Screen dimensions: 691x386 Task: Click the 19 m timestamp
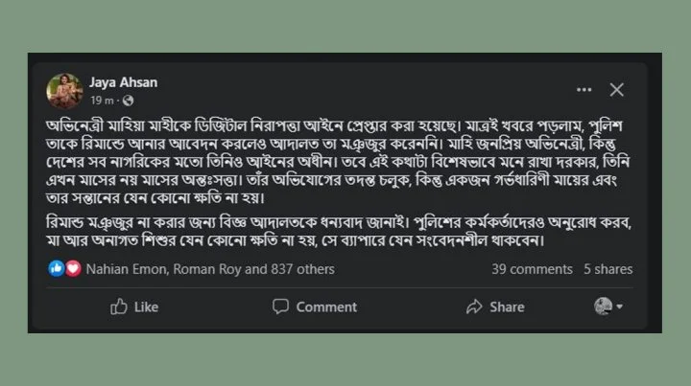click(102, 101)
